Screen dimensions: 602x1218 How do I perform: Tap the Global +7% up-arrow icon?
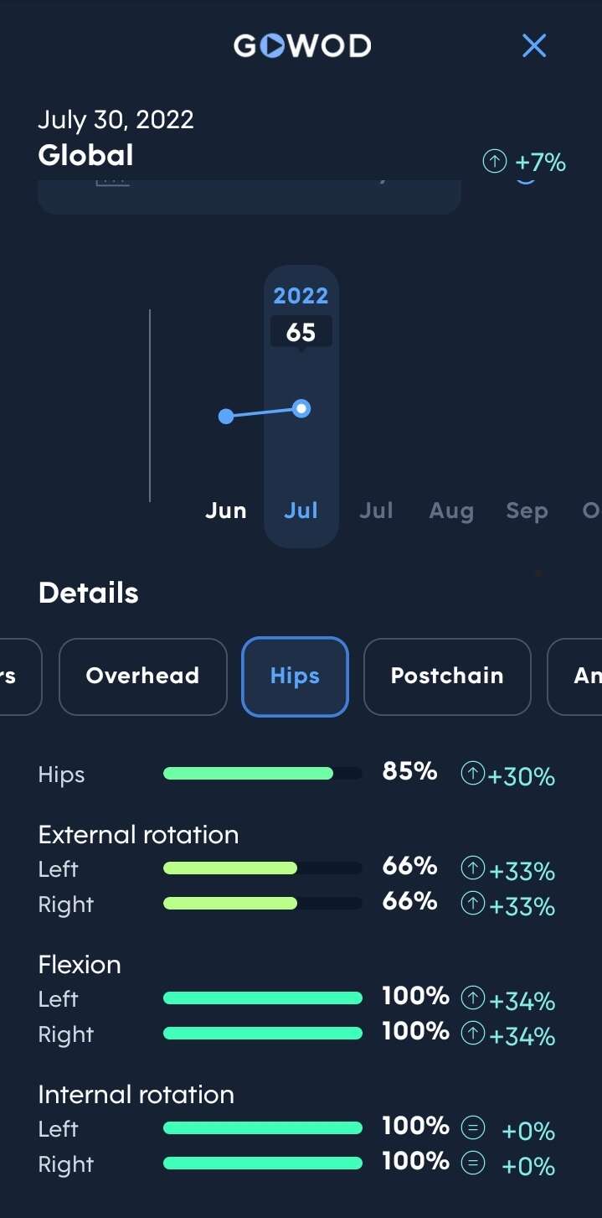coord(495,161)
